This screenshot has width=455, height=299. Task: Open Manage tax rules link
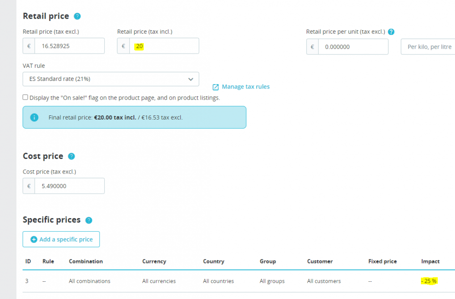click(x=246, y=87)
